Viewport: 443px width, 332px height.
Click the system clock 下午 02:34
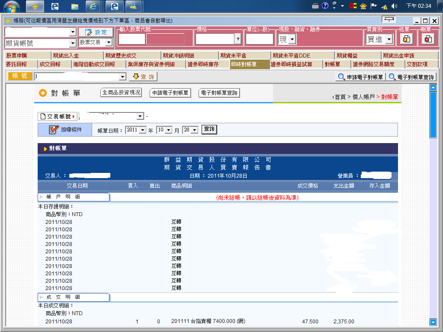(419, 6)
